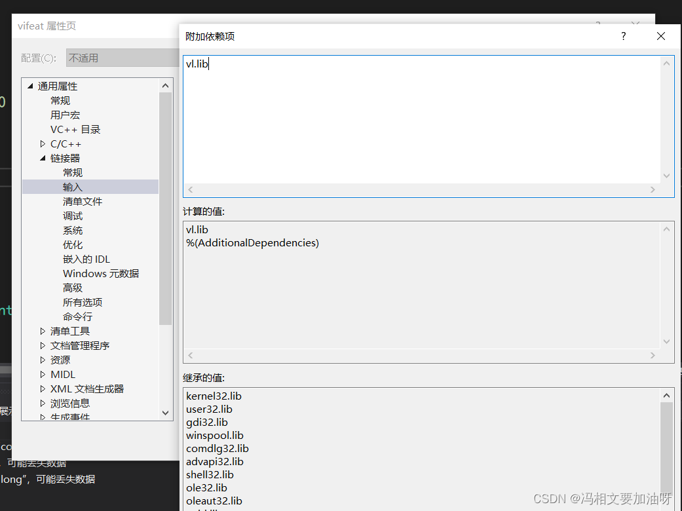The image size is (682, 511).
Task: Select 用户宏 in the property tree
Action: click(x=65, y=115)
